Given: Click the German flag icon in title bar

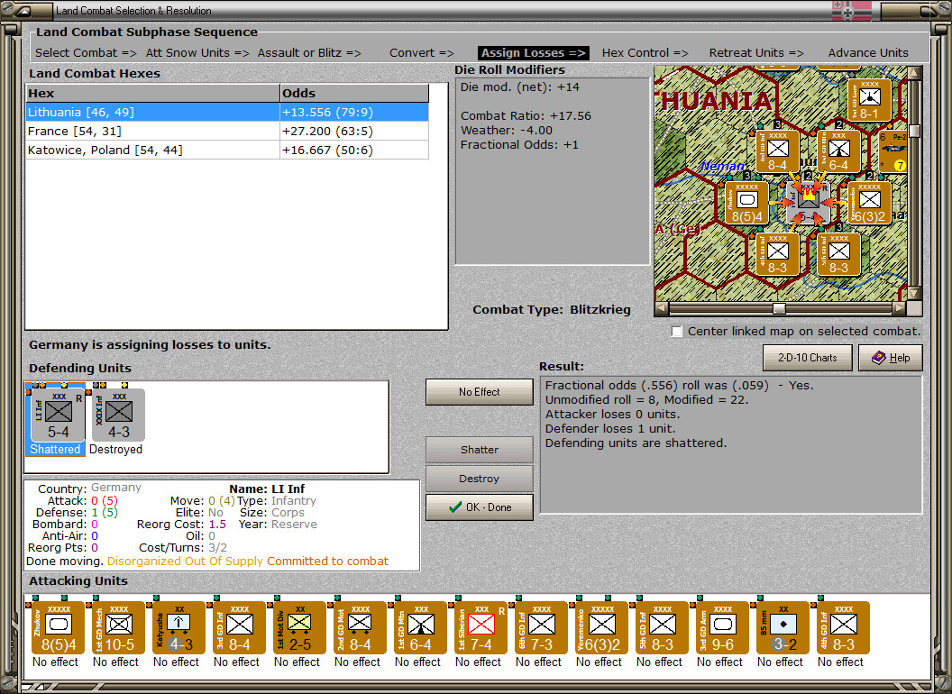Looking at the screenshot, I should (x=851, y=10).
